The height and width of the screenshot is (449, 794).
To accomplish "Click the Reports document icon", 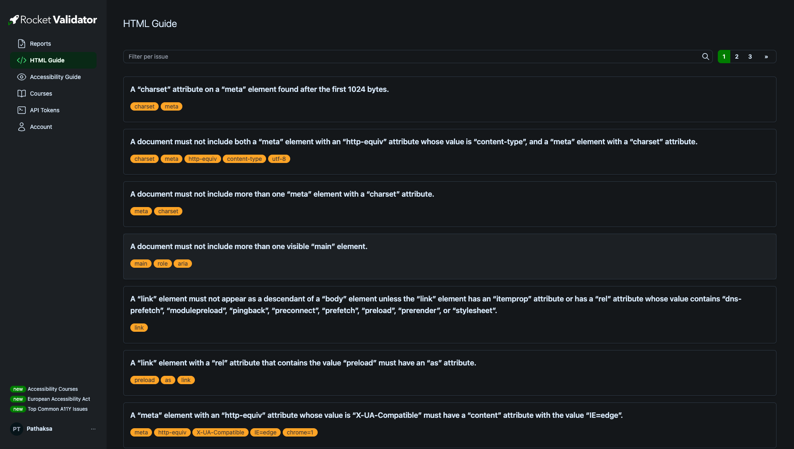I will (x=22, y=44).
